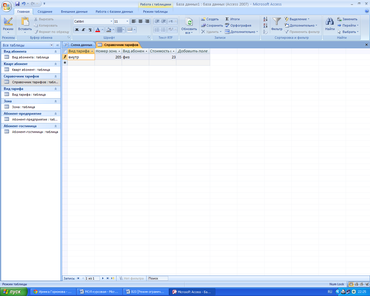Collapse navigation pane with double chevron
The width and height of the screenshot is (370, 296).
pyautogui.click(x=58, y=45)
